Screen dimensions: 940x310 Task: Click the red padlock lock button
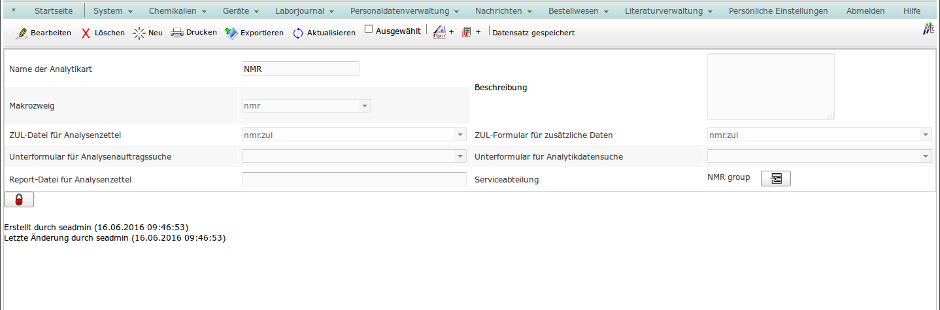point(19,200)
